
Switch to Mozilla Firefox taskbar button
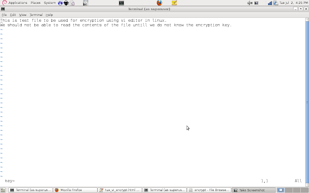[75, 190]
